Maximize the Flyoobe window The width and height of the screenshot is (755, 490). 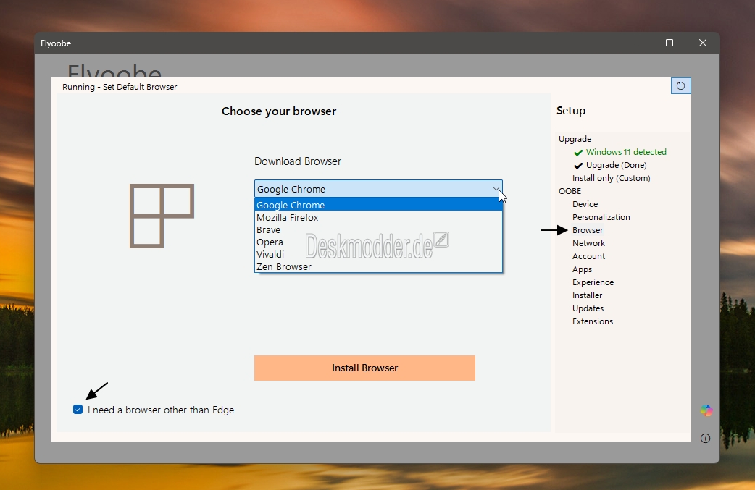click(670, 43)
